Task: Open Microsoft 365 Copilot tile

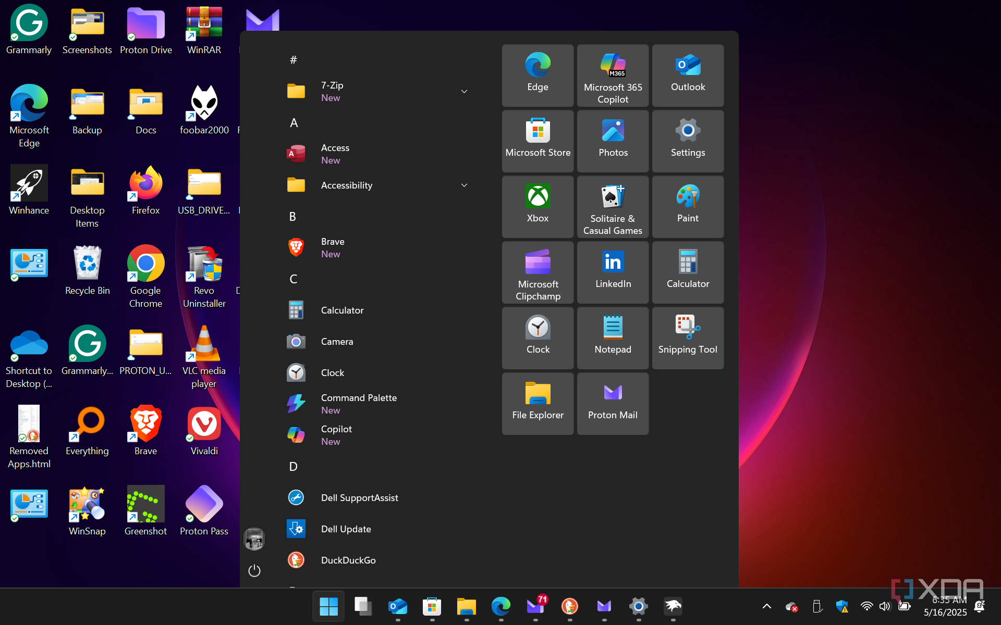Action: (x=613, y=76)
